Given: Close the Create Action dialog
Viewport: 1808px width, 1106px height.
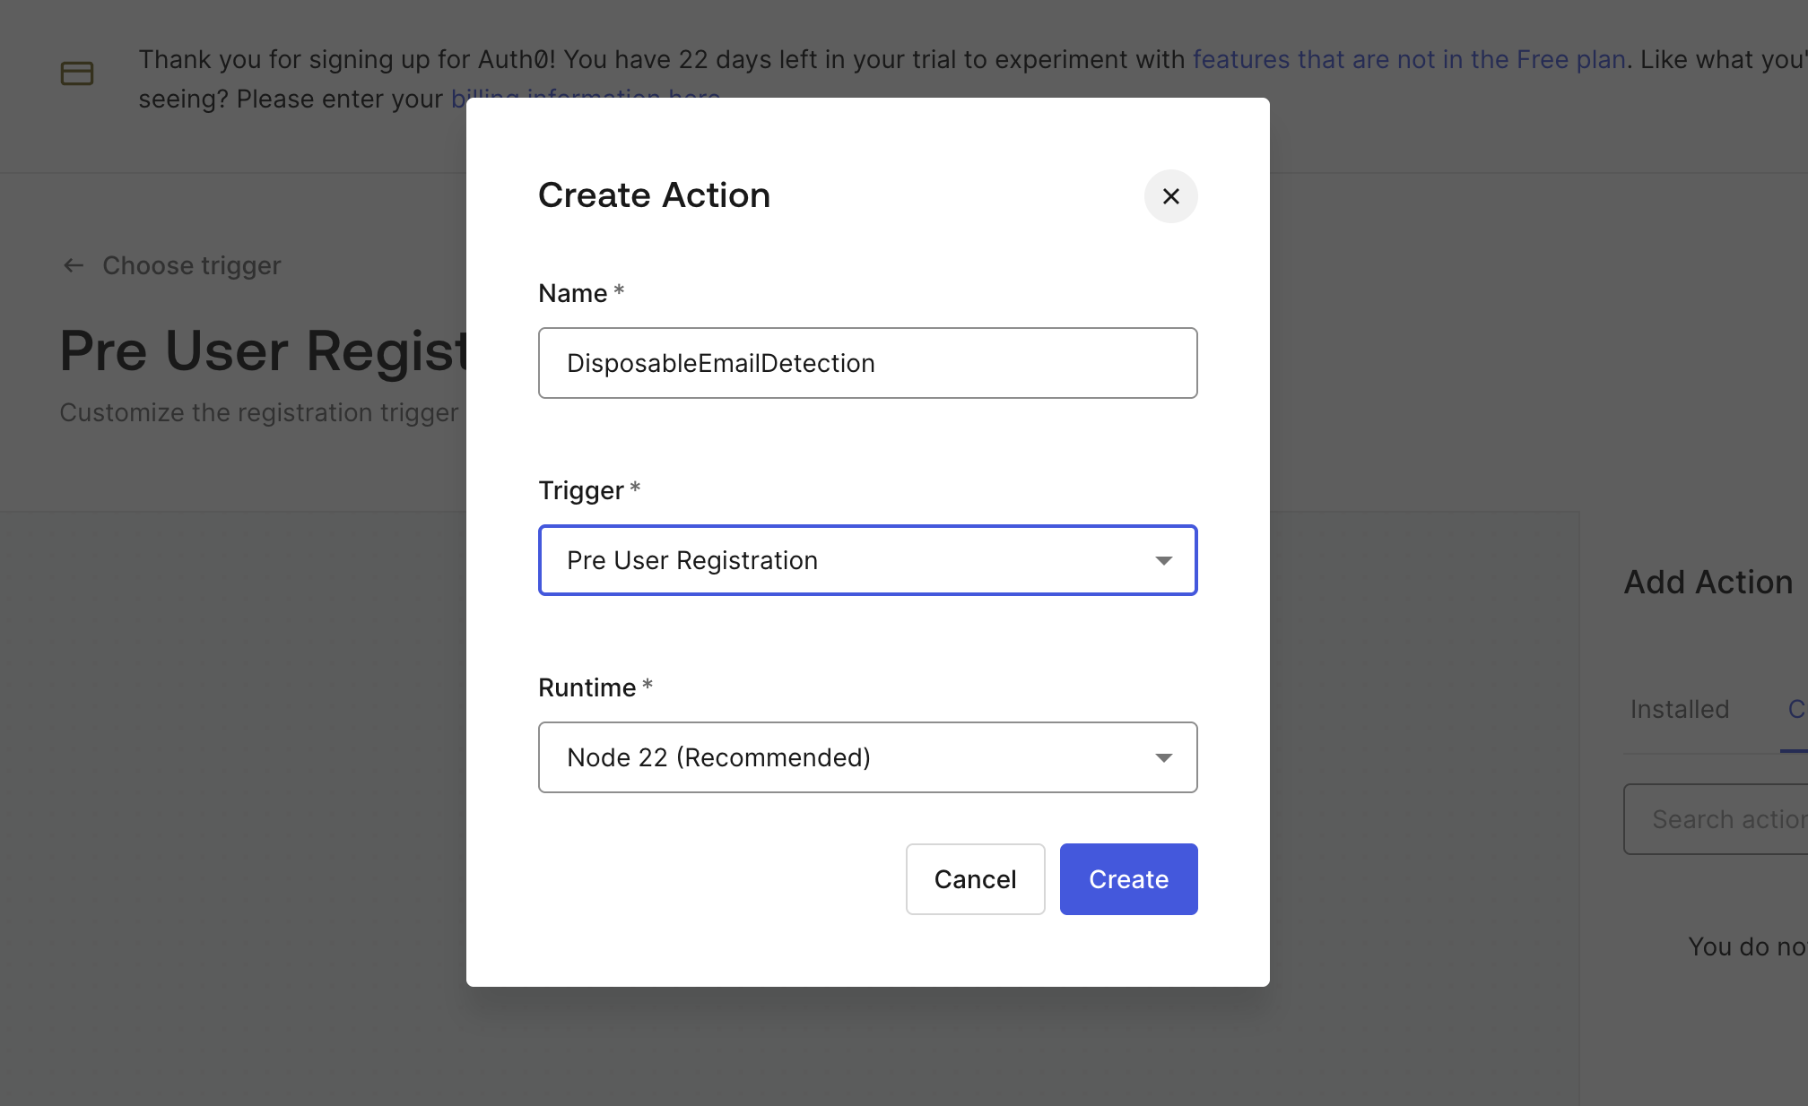Looking at the screenshot, I should [1170, 196].
